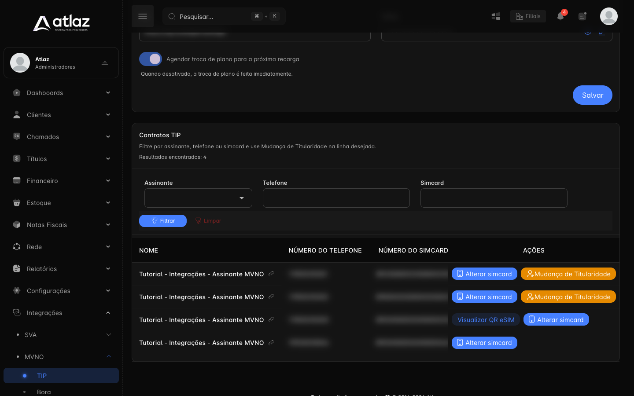Click the Títulos dollar icon

tap(17, 158)
